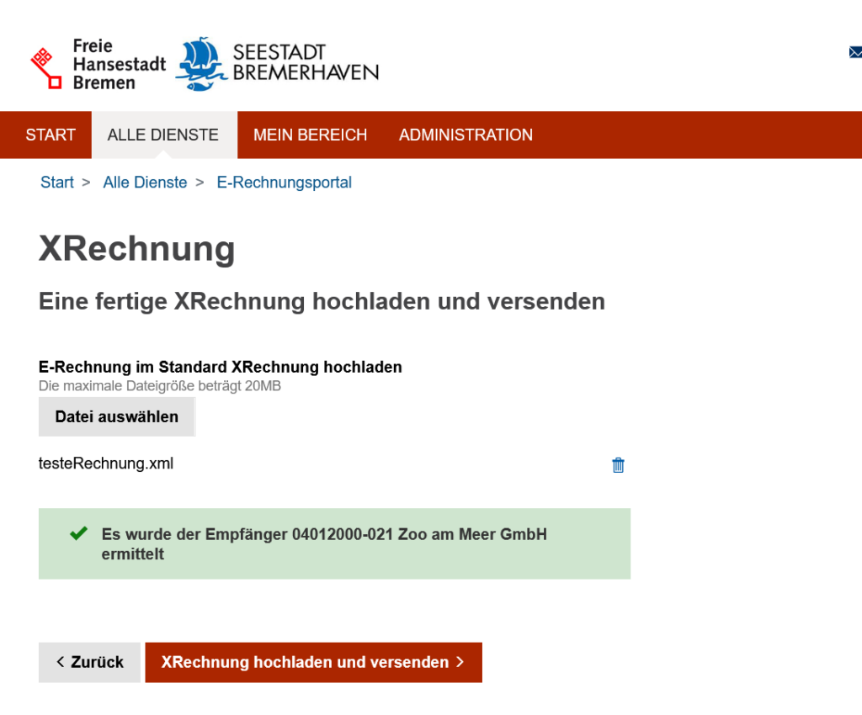Click the Empfänger 04012000-021 confirmation message
This screenshot has height=715, width=862.
pyautogui.click(x=334, y=543)
